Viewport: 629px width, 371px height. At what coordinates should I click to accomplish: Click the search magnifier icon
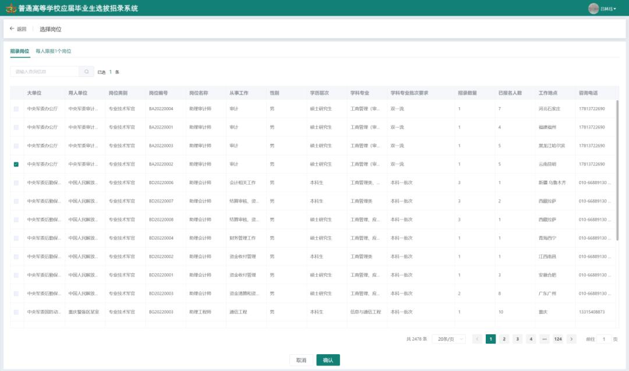click(86, 72)
